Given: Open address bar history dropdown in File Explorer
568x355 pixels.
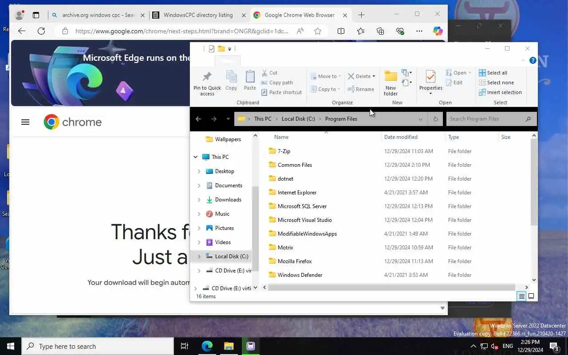Looking at the screenshot, I should tap(420, 119).
